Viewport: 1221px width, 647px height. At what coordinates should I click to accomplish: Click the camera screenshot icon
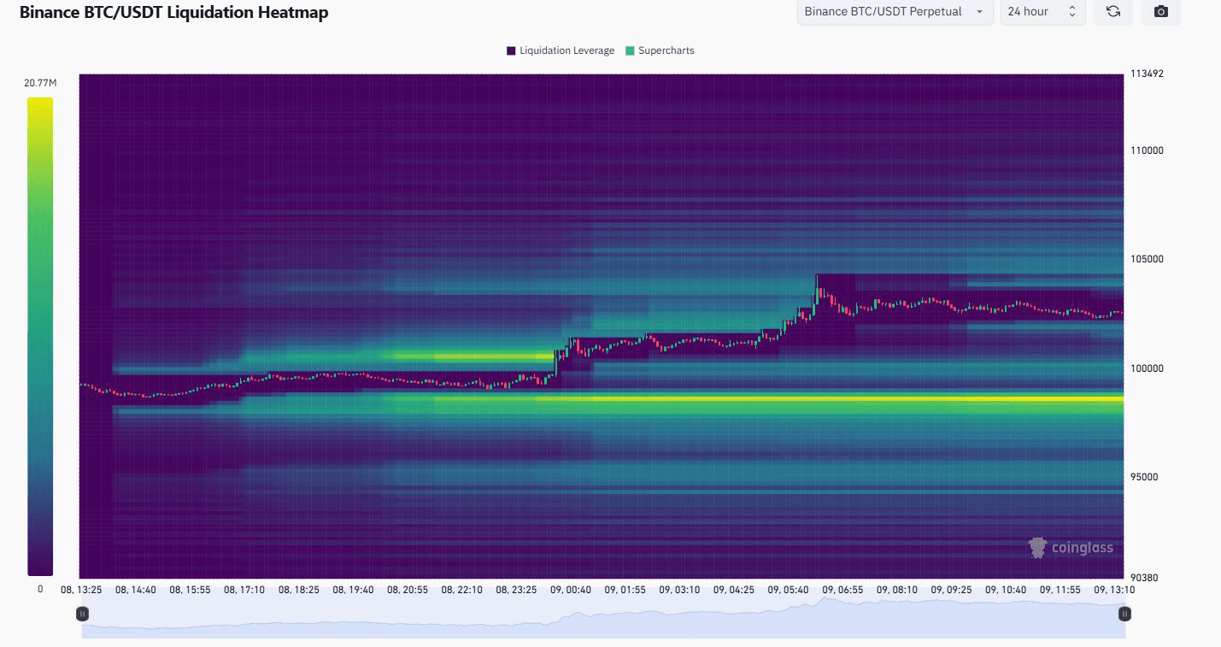coord(1160,11)
